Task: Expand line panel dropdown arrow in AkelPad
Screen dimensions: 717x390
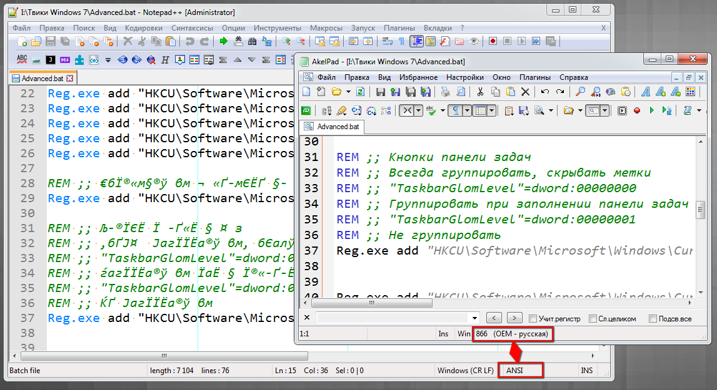Action: click(491, 110)
